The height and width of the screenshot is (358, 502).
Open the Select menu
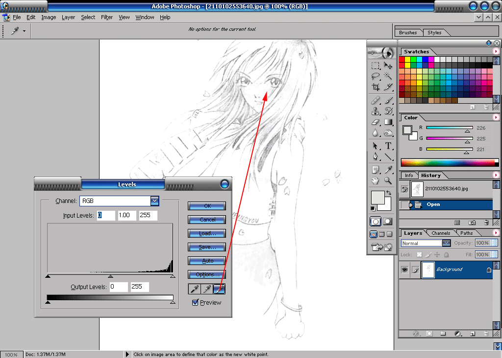click(x=88, y=17)
